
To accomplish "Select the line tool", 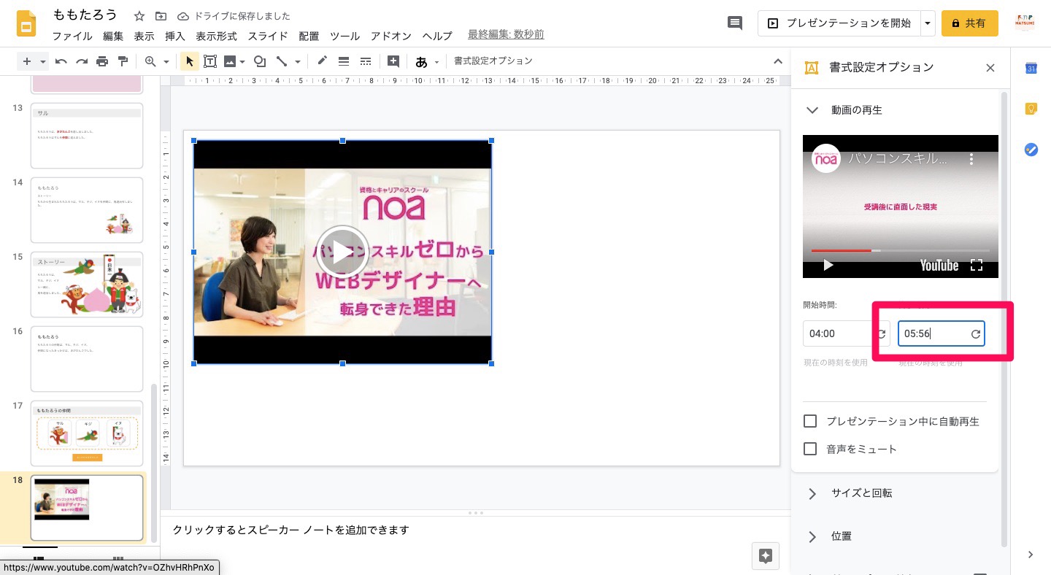I will [282, 61].
